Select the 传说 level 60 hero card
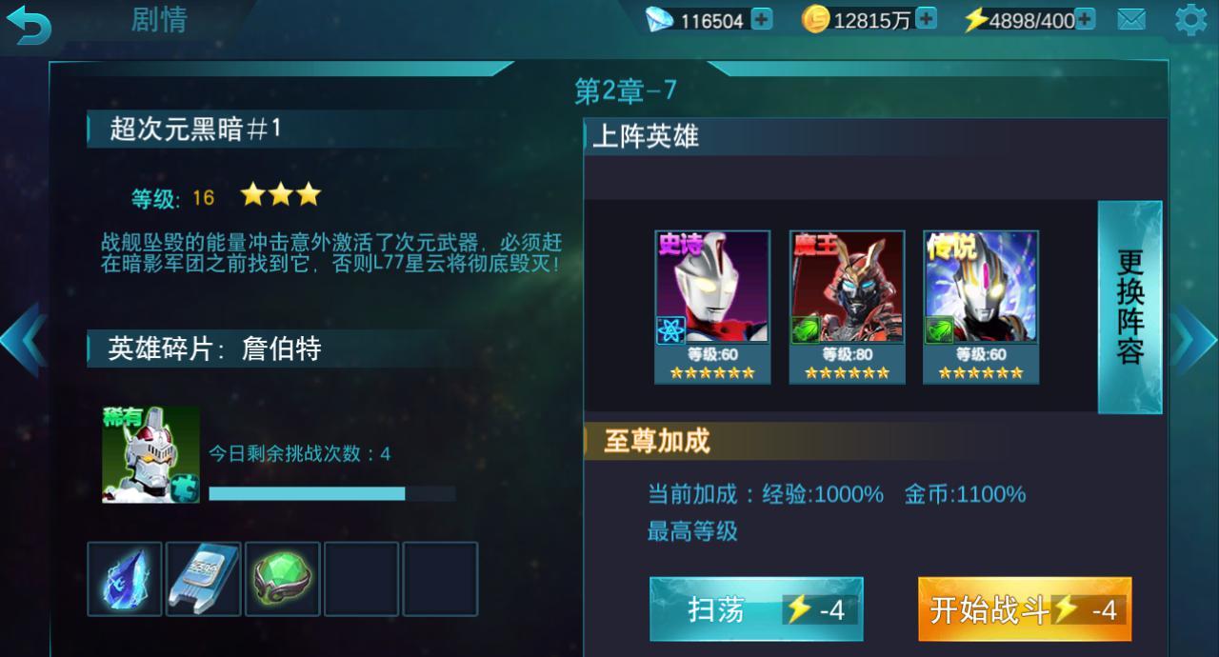Viewport: 1219px width, 657px height. (x=981, y=307)
